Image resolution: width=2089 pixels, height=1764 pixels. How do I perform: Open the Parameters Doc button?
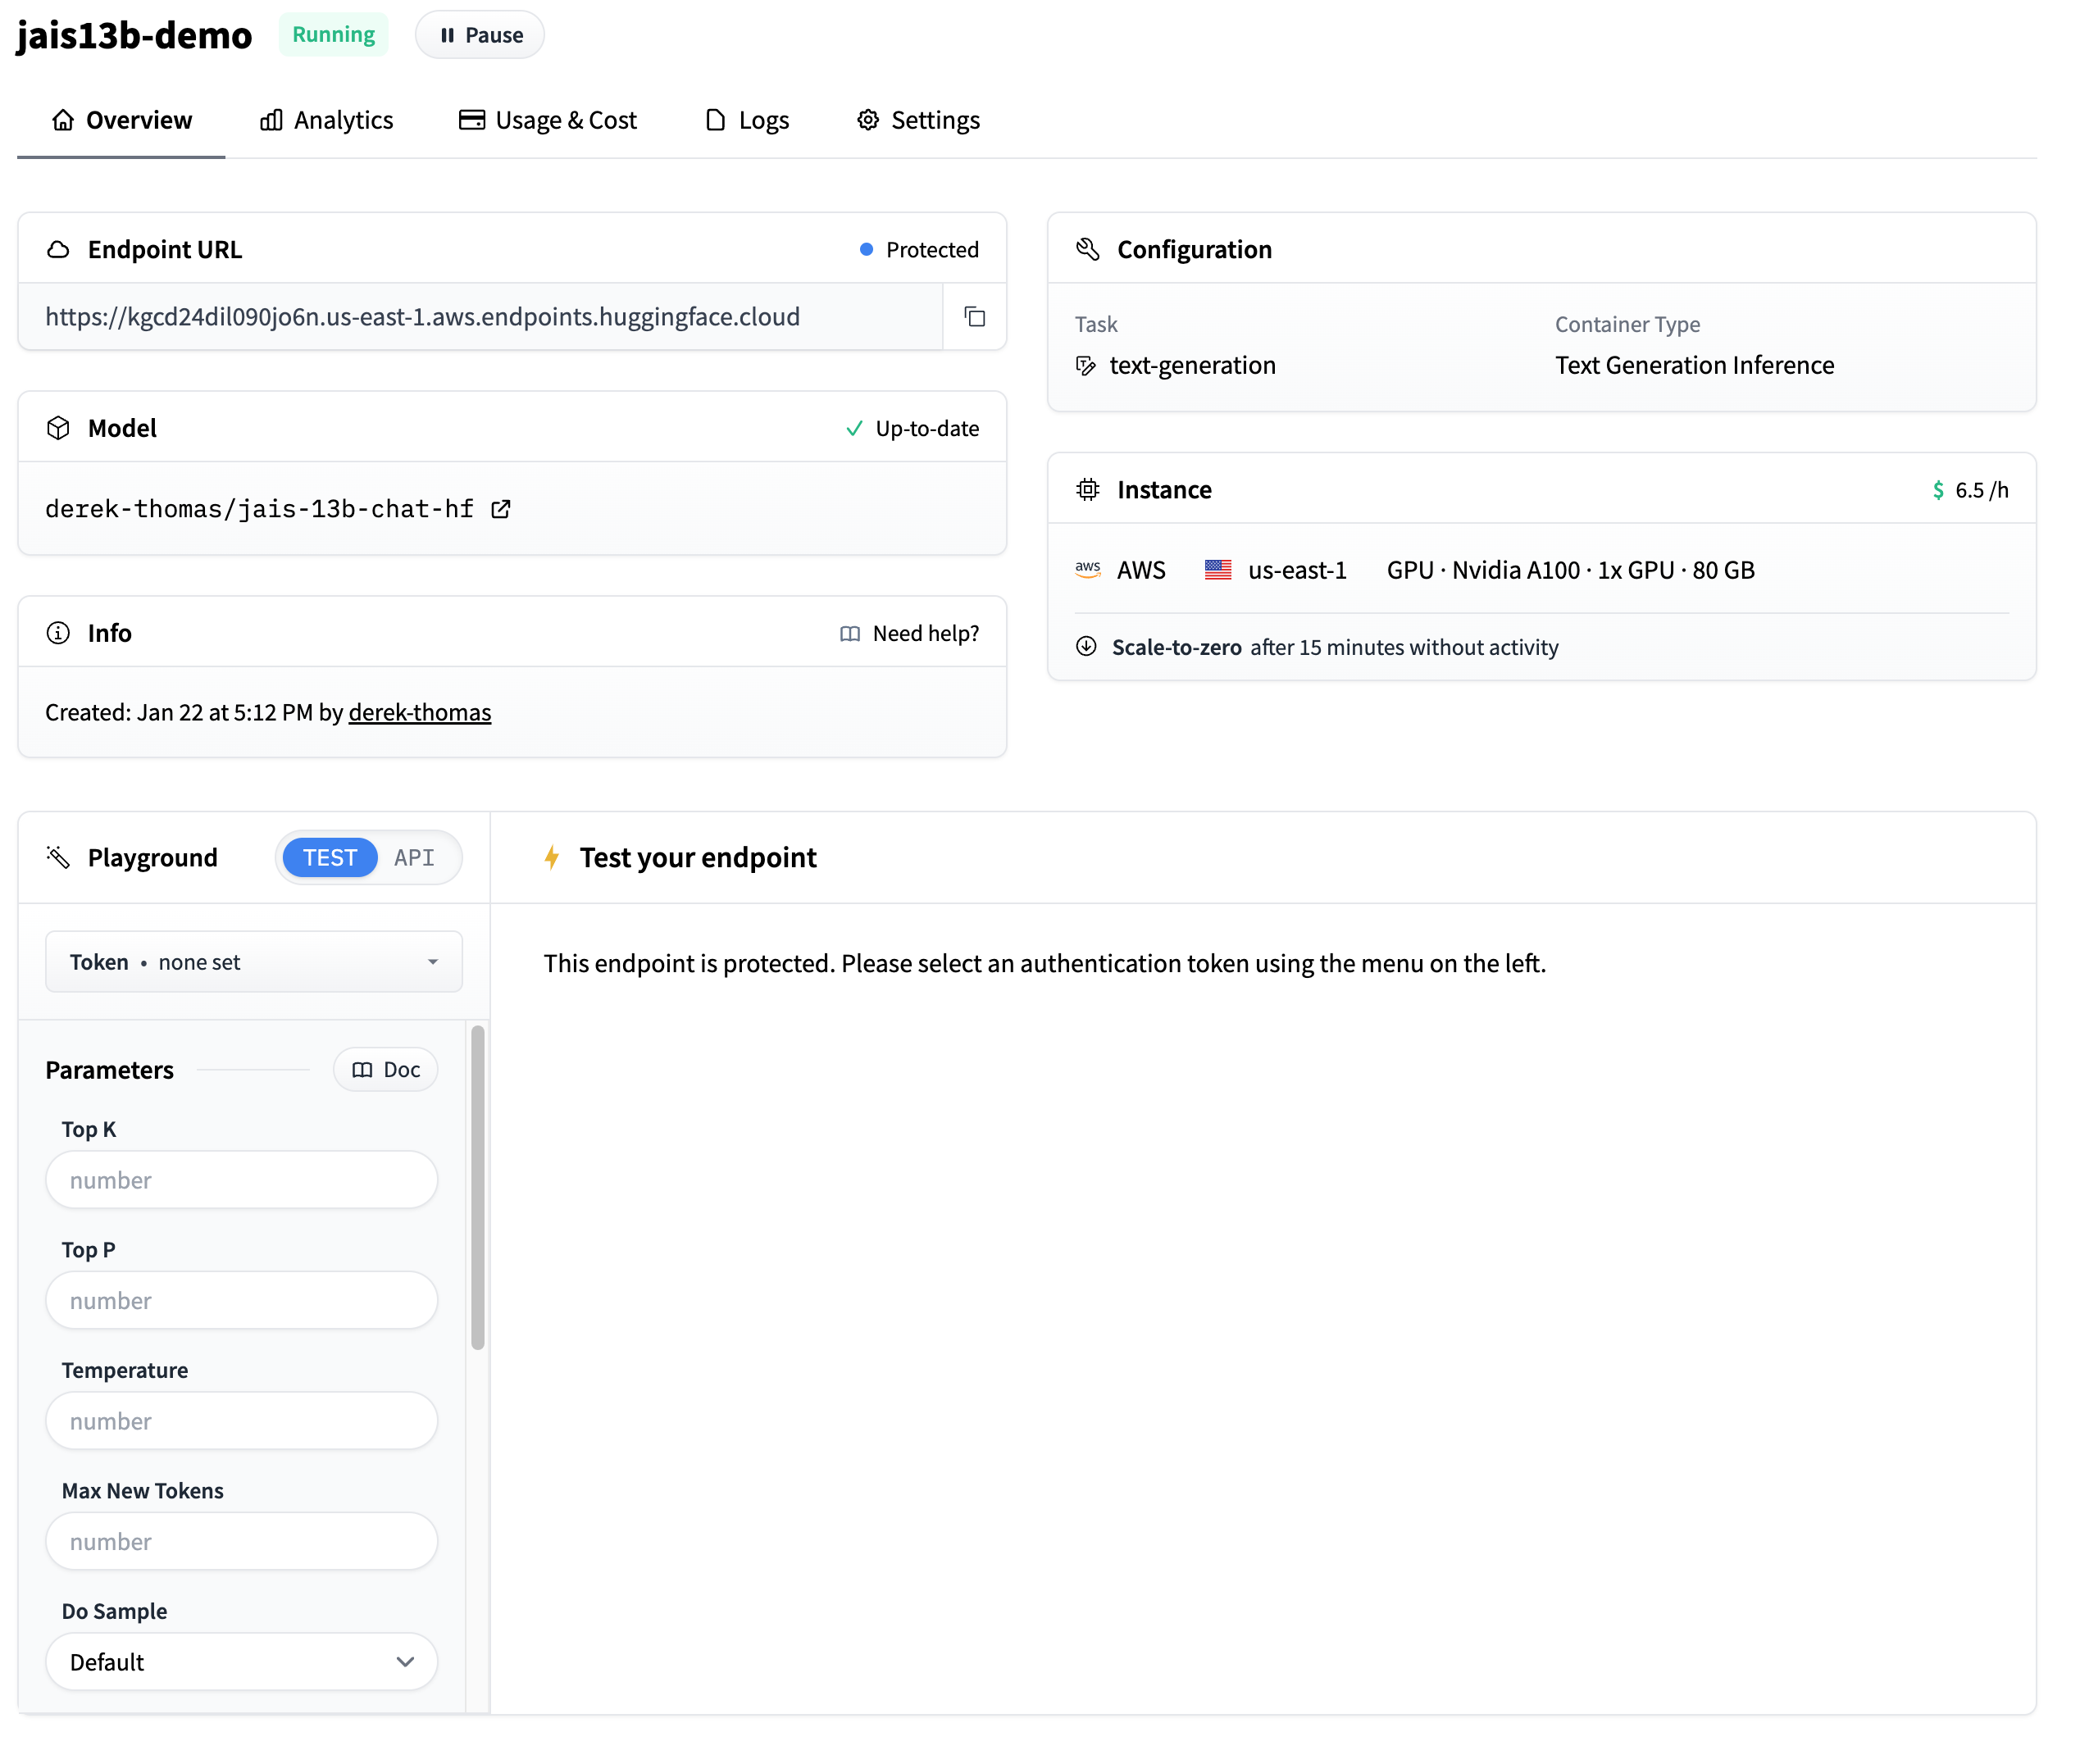385,1070
